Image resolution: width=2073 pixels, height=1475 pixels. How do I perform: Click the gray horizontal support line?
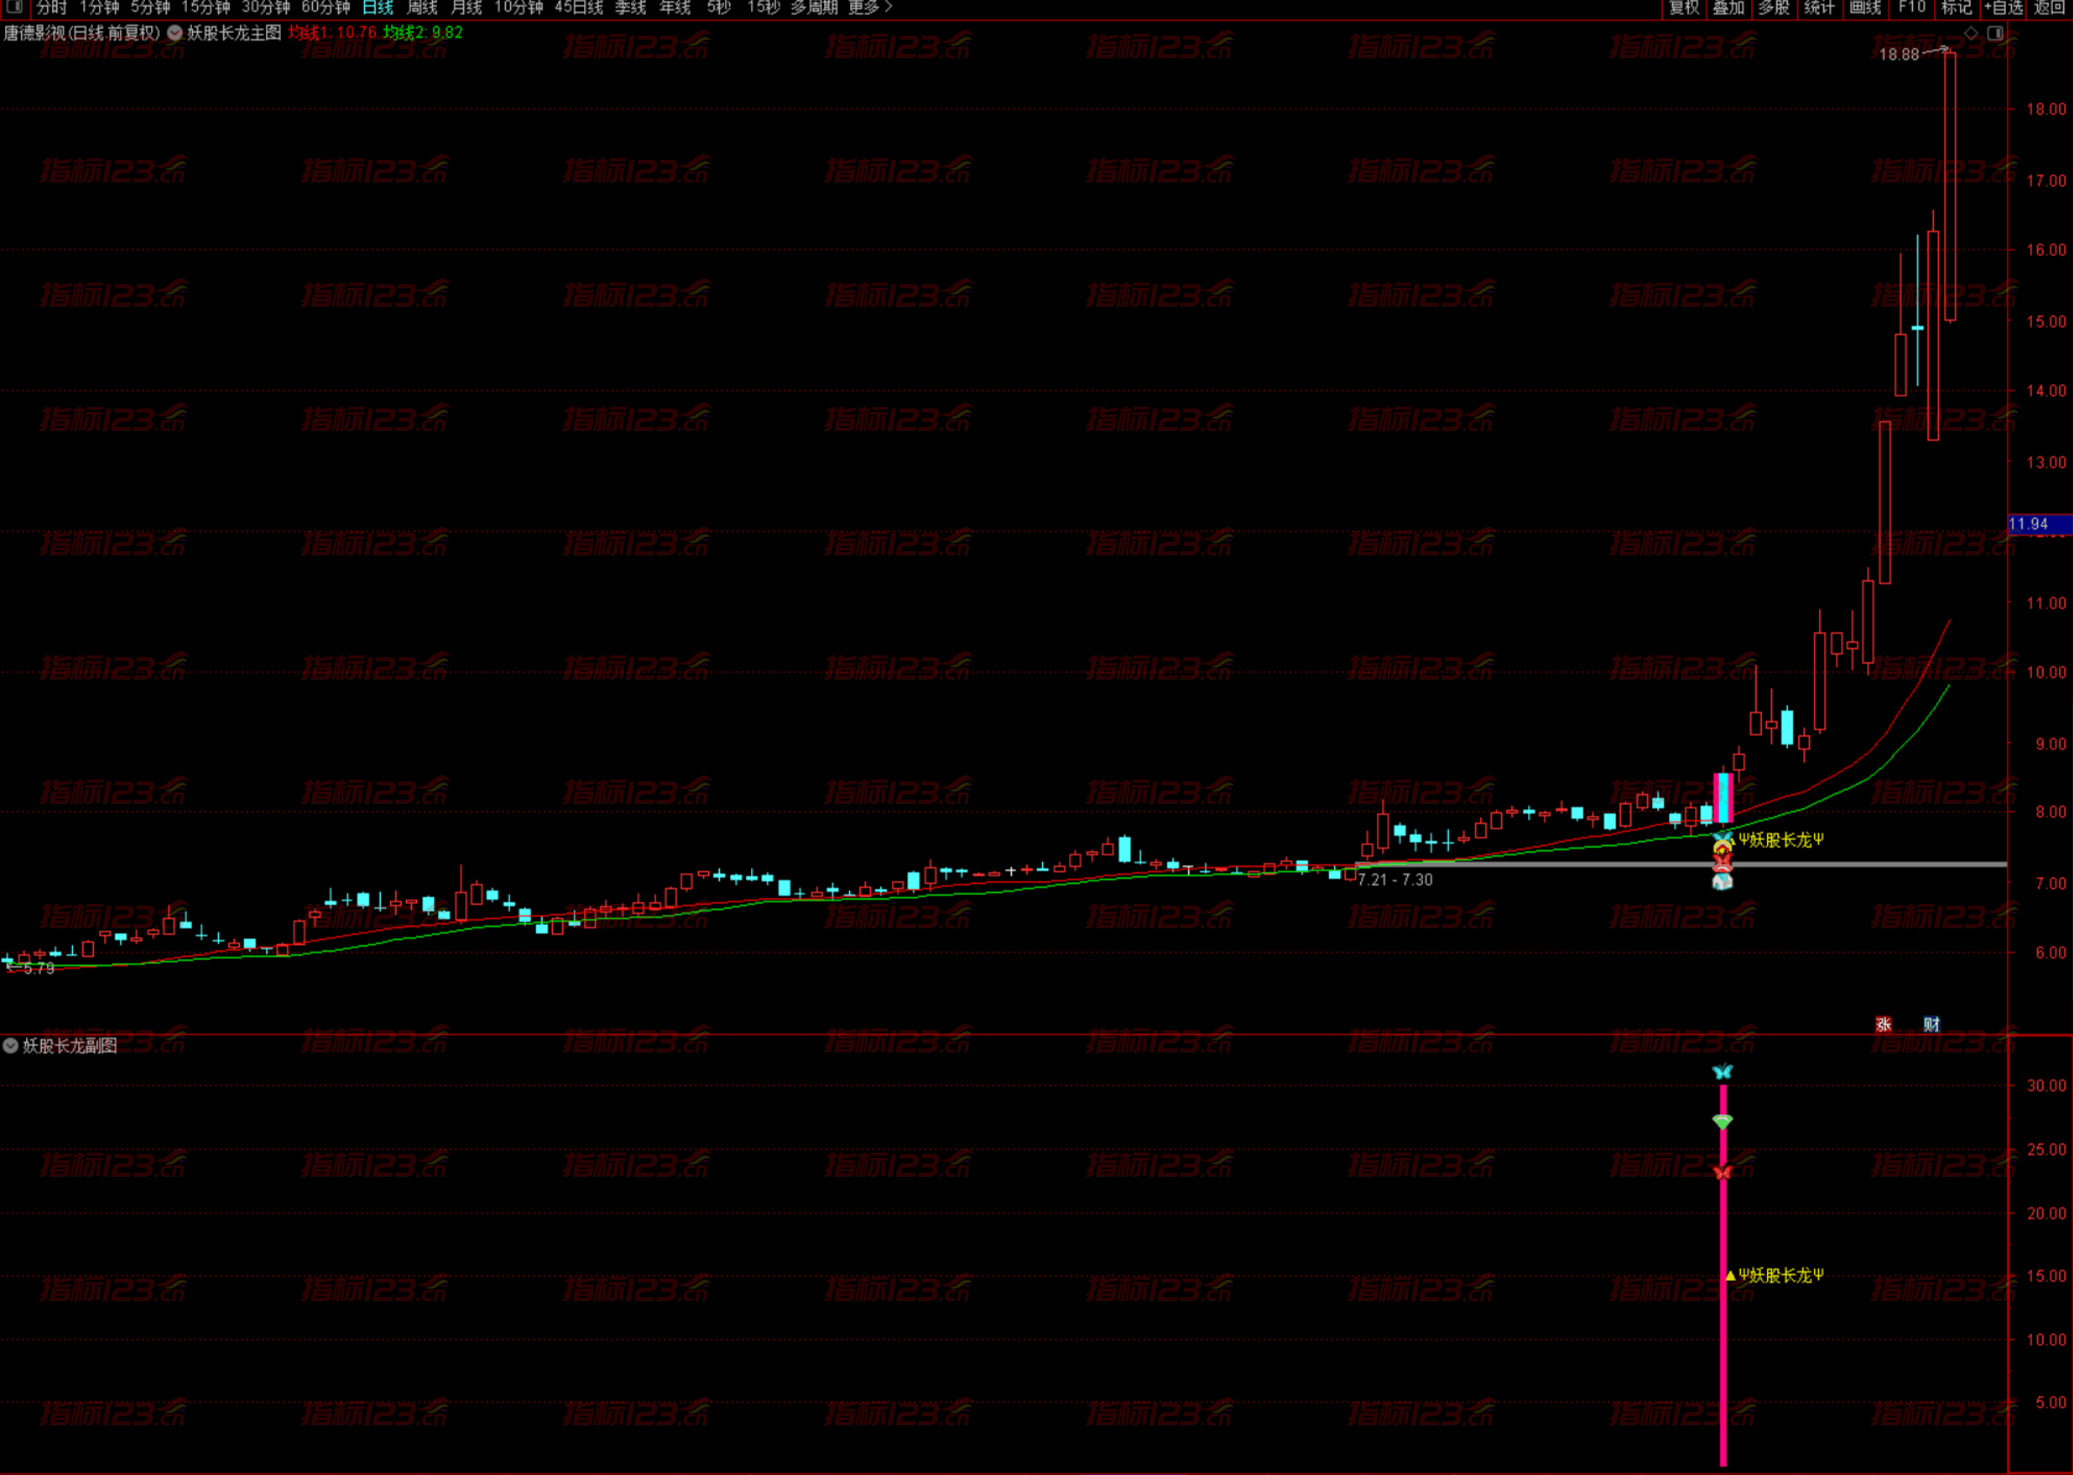(1680, 864)
